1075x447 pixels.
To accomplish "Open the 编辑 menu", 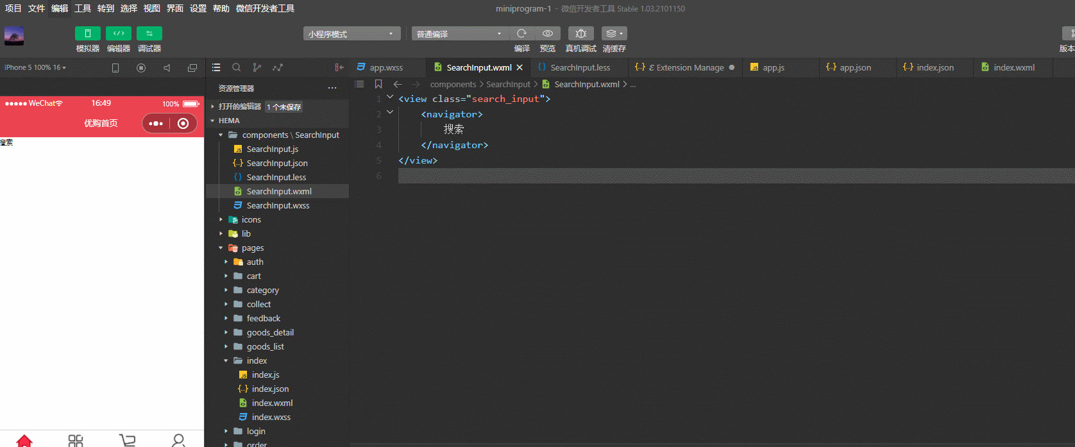I will click(60, 8).
